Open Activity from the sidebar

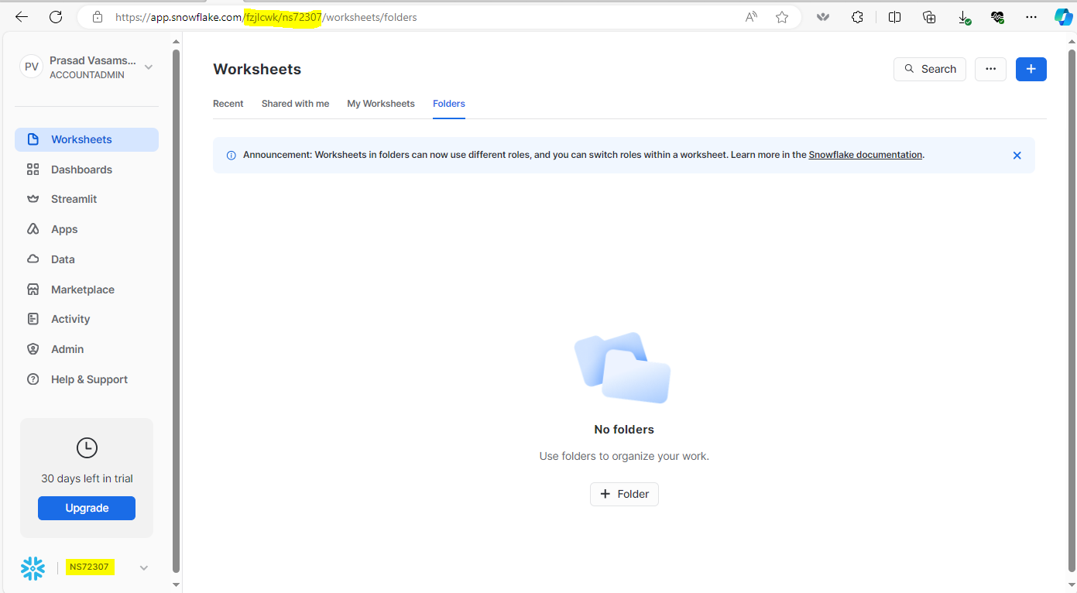click(x=87, y=319)
